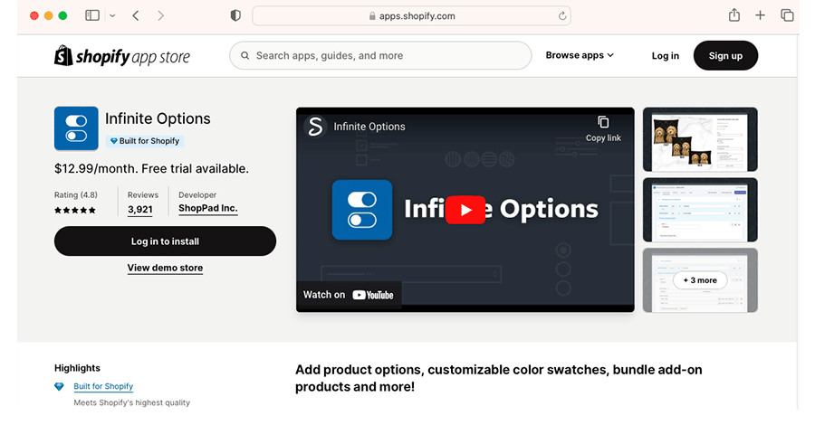
Task: Click the + 3 more button
Action: pos(700,280)
